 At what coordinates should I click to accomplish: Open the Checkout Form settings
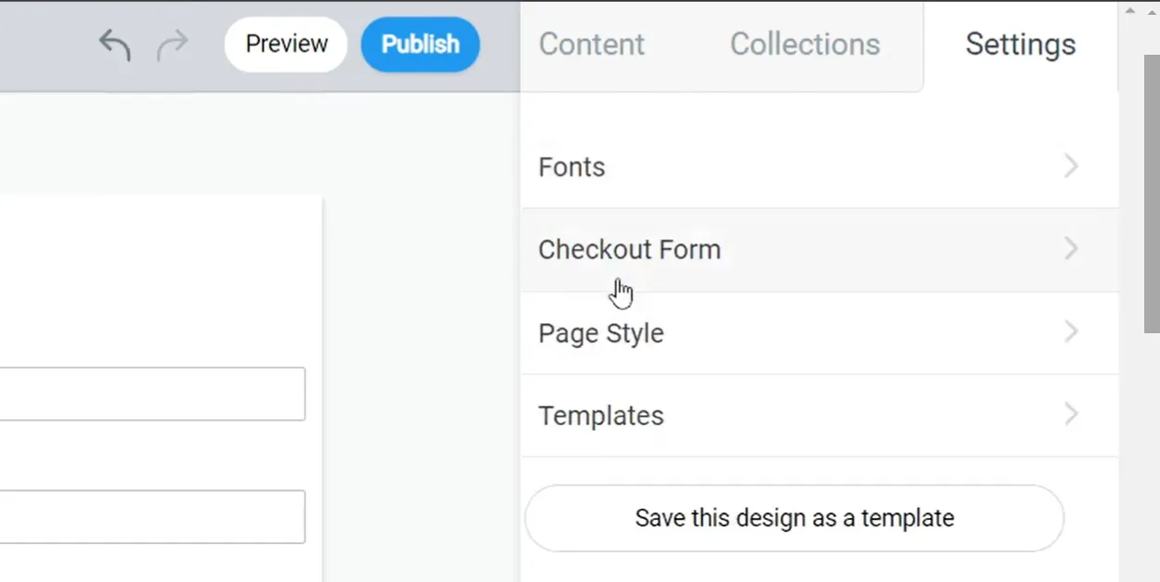click(x=819, y=250)
